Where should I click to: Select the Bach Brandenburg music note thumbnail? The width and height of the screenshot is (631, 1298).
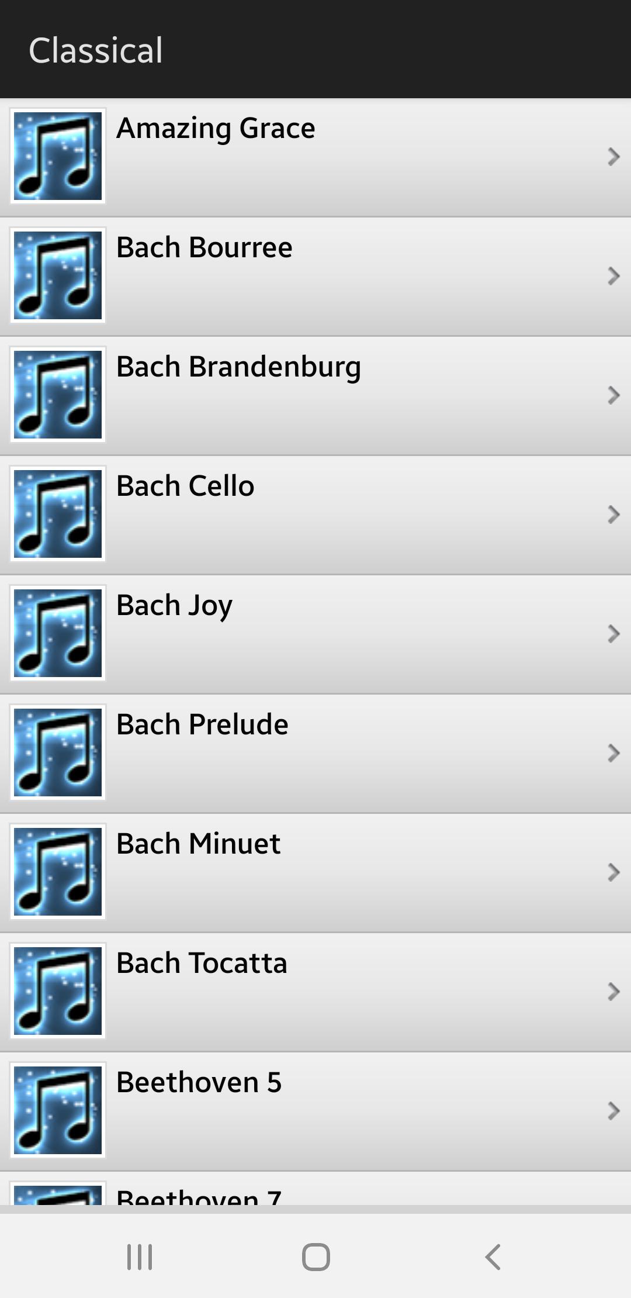coord(58,395)
